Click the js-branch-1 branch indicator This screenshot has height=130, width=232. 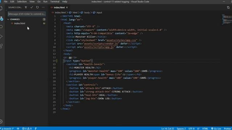pyautogui.click(x=7, y=129)
